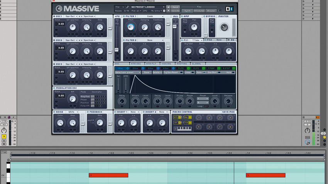Toggle OSC2 on/off power button
328x184 pixels.
(x=54, y=40)
